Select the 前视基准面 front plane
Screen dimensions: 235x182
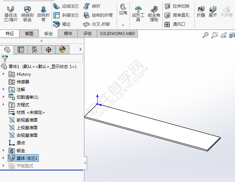click(x=23, y=120)
